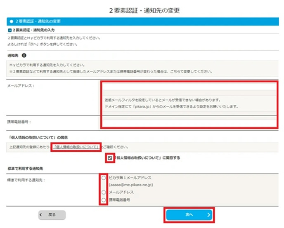Viewport: 284px width, 228px height.
Task: Click the メールアドレス input field
Action: coord(189,87)
